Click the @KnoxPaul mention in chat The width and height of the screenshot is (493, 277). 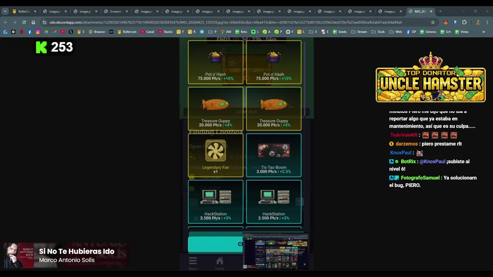(x=432, y=162)
